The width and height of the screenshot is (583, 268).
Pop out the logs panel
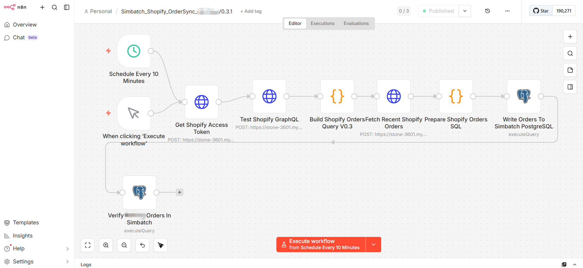pyautogui.click(x=564, y=264)
